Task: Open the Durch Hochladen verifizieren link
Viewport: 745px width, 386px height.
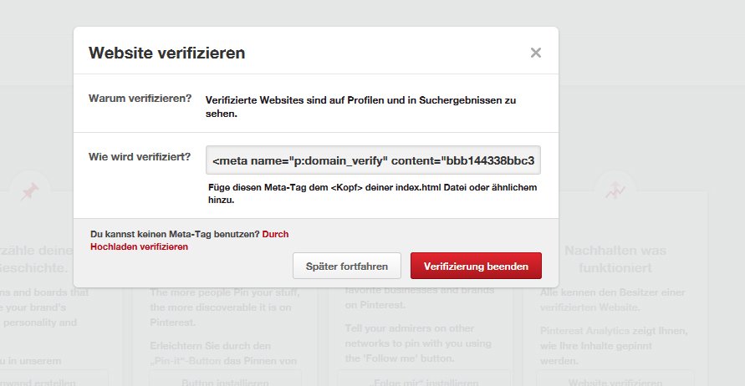Action: [x=189, y=241]
